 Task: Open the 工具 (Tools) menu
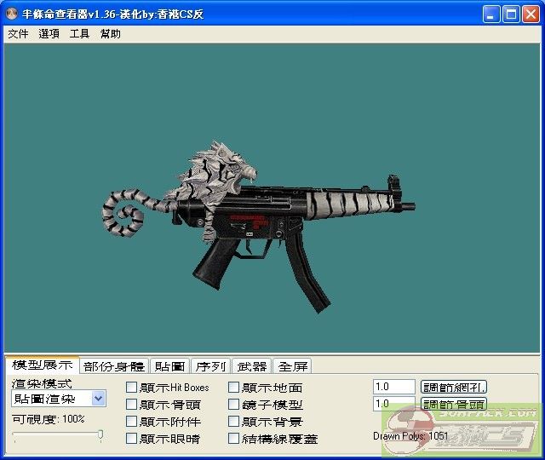[x=79, y=34]
